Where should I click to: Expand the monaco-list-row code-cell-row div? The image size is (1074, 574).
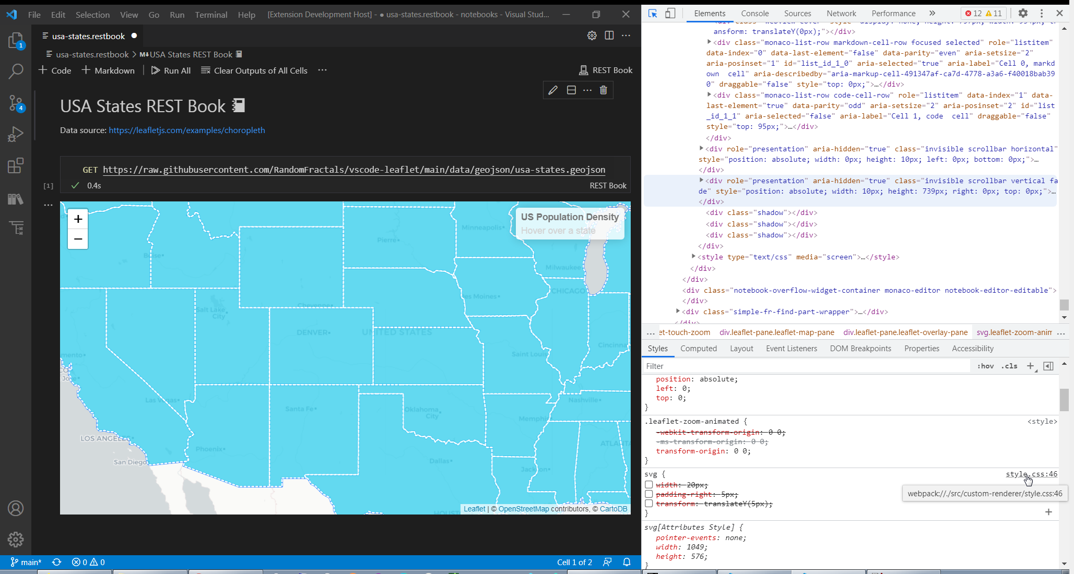click(x=710, y=95)
